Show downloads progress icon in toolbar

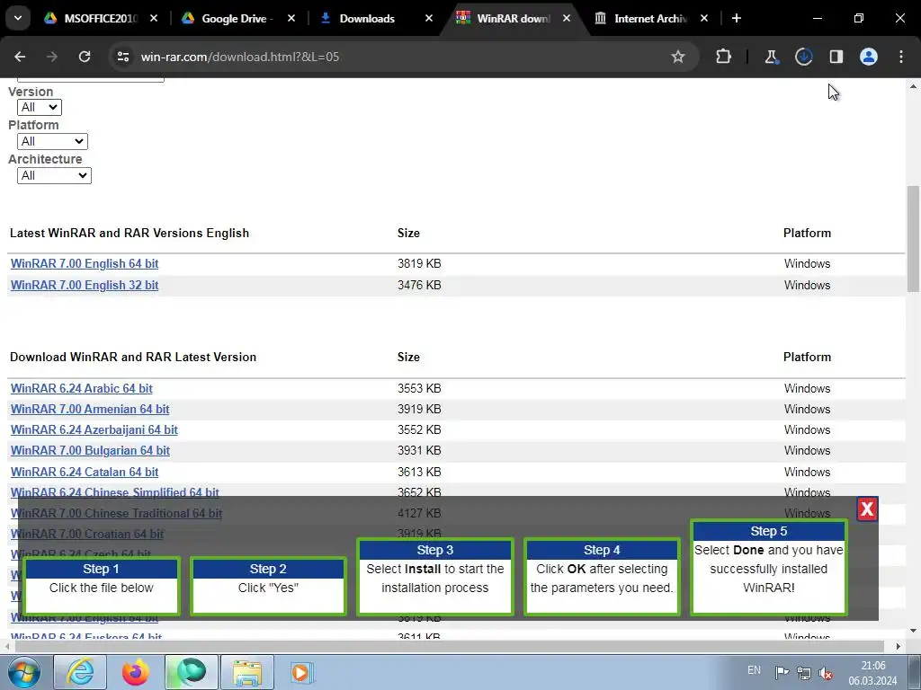pyautogui.click(x=803, y=57)
